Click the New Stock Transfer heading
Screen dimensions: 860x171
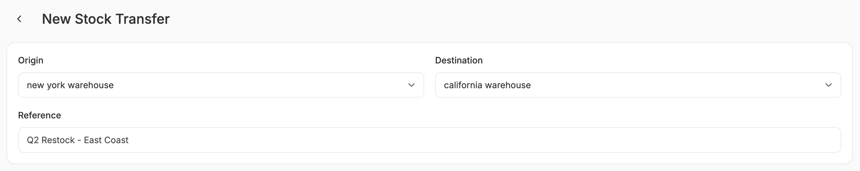coord(106,19)
